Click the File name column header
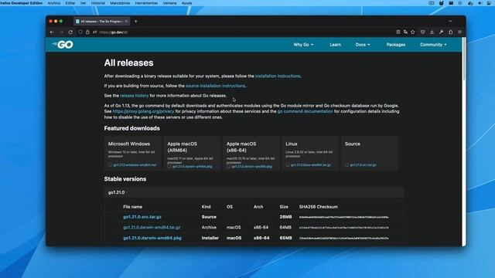This screenshot has width=495, height=278. click(132, 207)
